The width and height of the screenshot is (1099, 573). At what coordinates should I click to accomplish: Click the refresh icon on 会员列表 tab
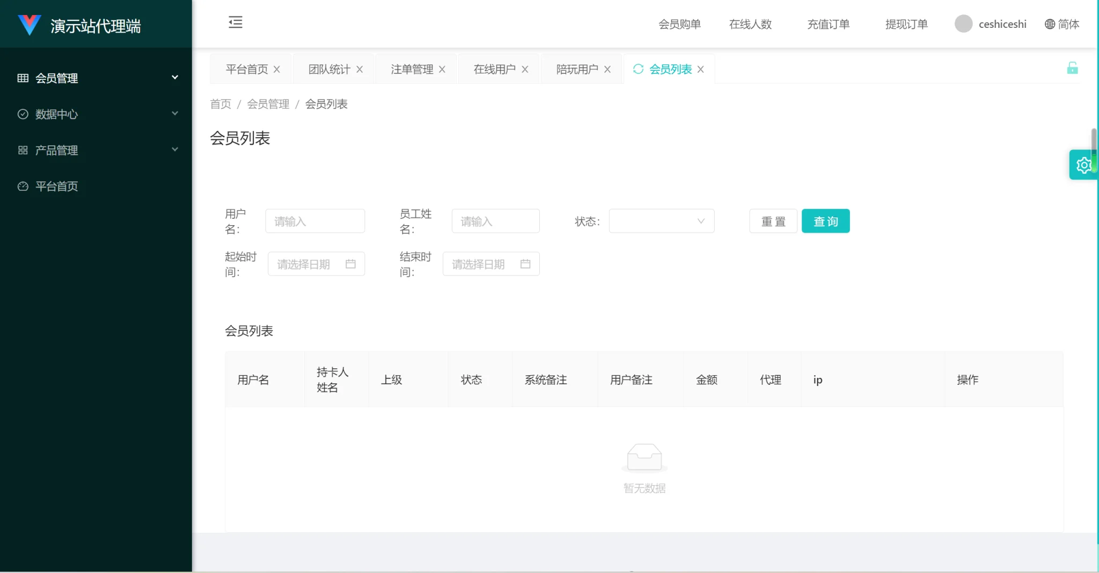(x=639, y=69)
